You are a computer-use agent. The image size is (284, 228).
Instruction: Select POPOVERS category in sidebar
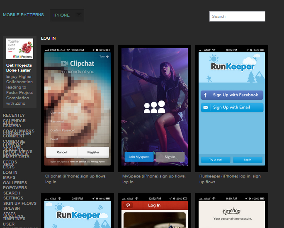[x=15, y=188]
